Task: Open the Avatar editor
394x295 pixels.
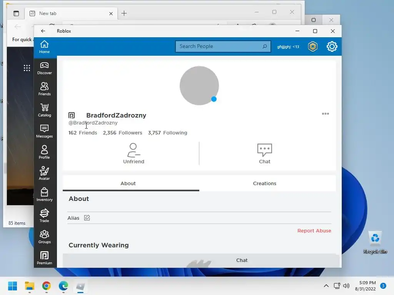Action: pos(44,174)
